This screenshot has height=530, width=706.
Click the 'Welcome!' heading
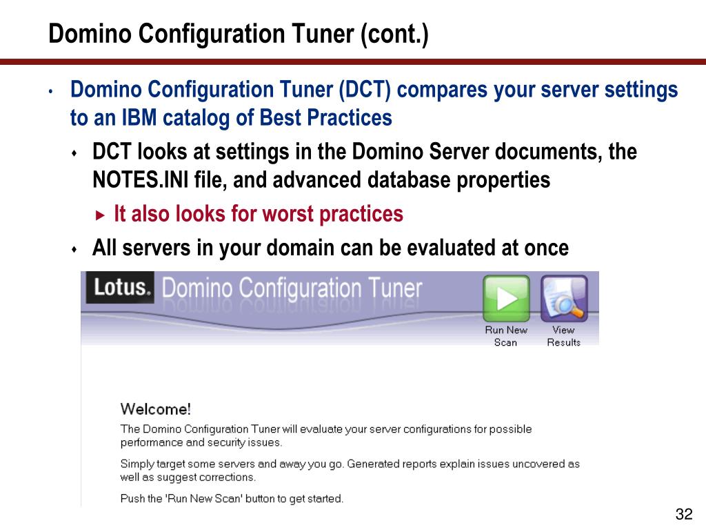(156, 409)
